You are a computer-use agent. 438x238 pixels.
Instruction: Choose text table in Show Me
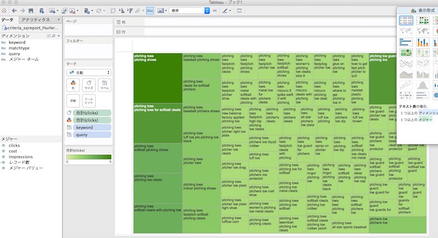(406, 21)
